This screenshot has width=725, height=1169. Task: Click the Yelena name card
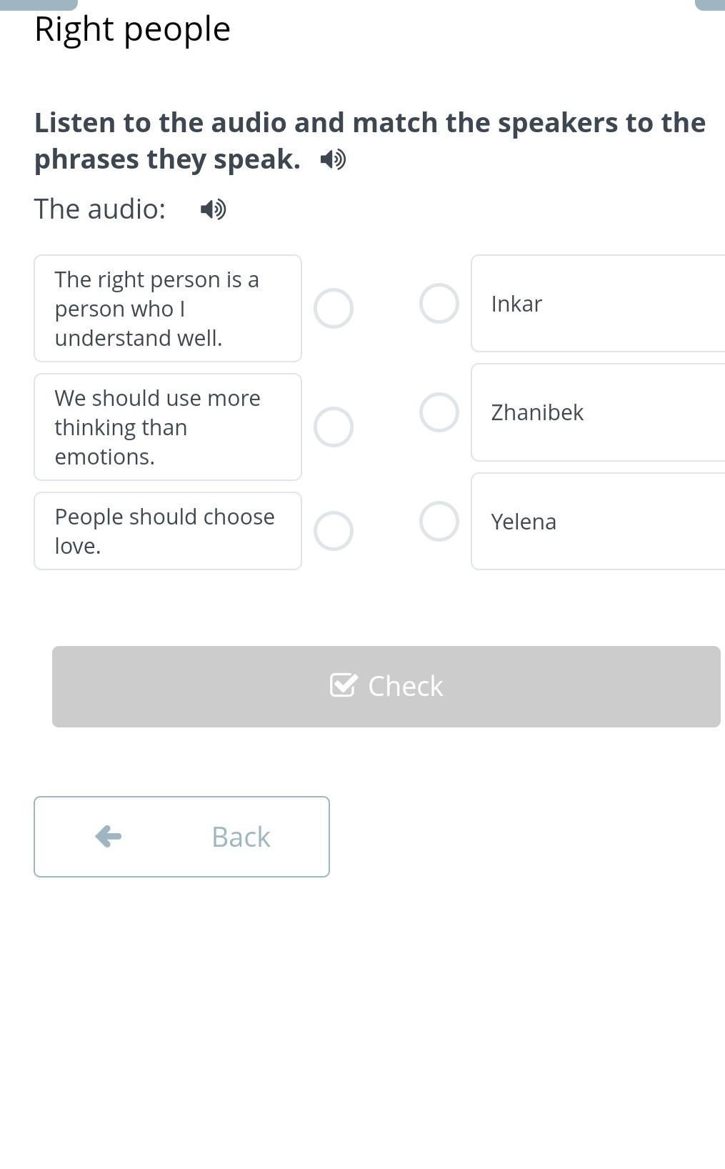pos(597,521)
